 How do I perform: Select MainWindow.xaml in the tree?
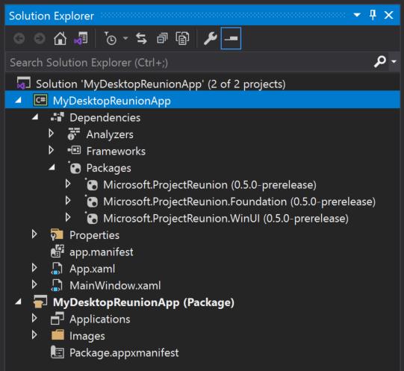click(x=106, y=285)
